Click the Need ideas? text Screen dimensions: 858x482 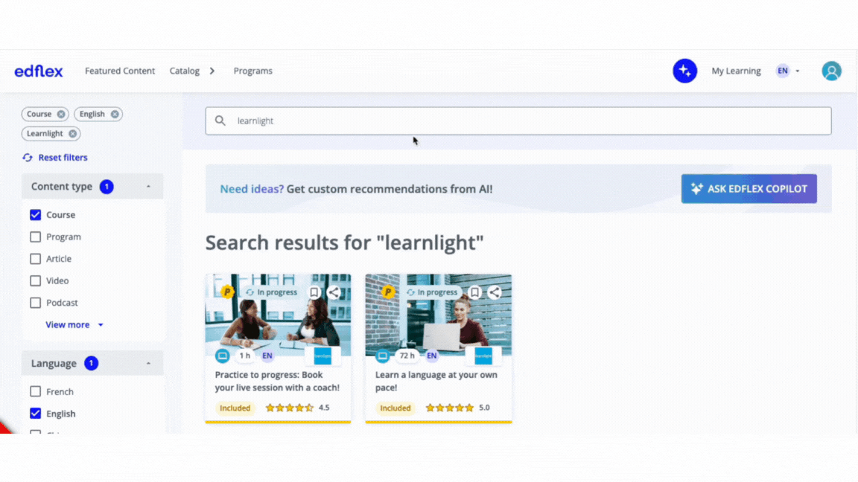(x=252, y=188)
